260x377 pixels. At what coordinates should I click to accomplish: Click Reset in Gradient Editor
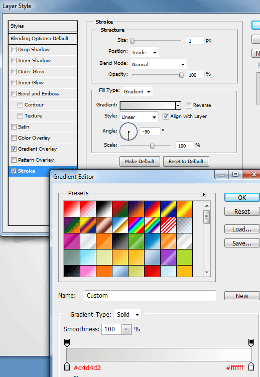(242, 211)
